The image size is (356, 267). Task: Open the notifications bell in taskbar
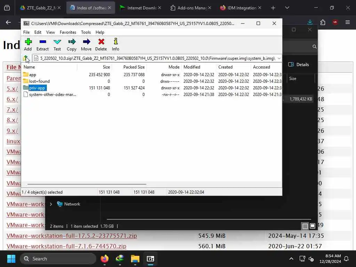coord(347,259)
